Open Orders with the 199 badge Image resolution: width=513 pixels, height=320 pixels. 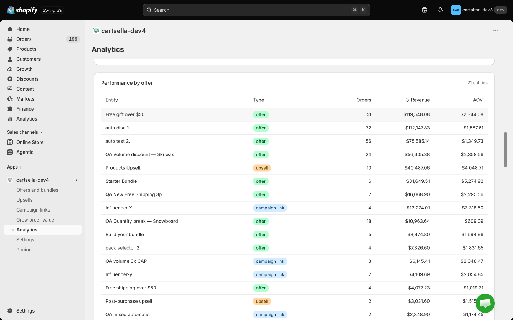(x=43, y=39)
